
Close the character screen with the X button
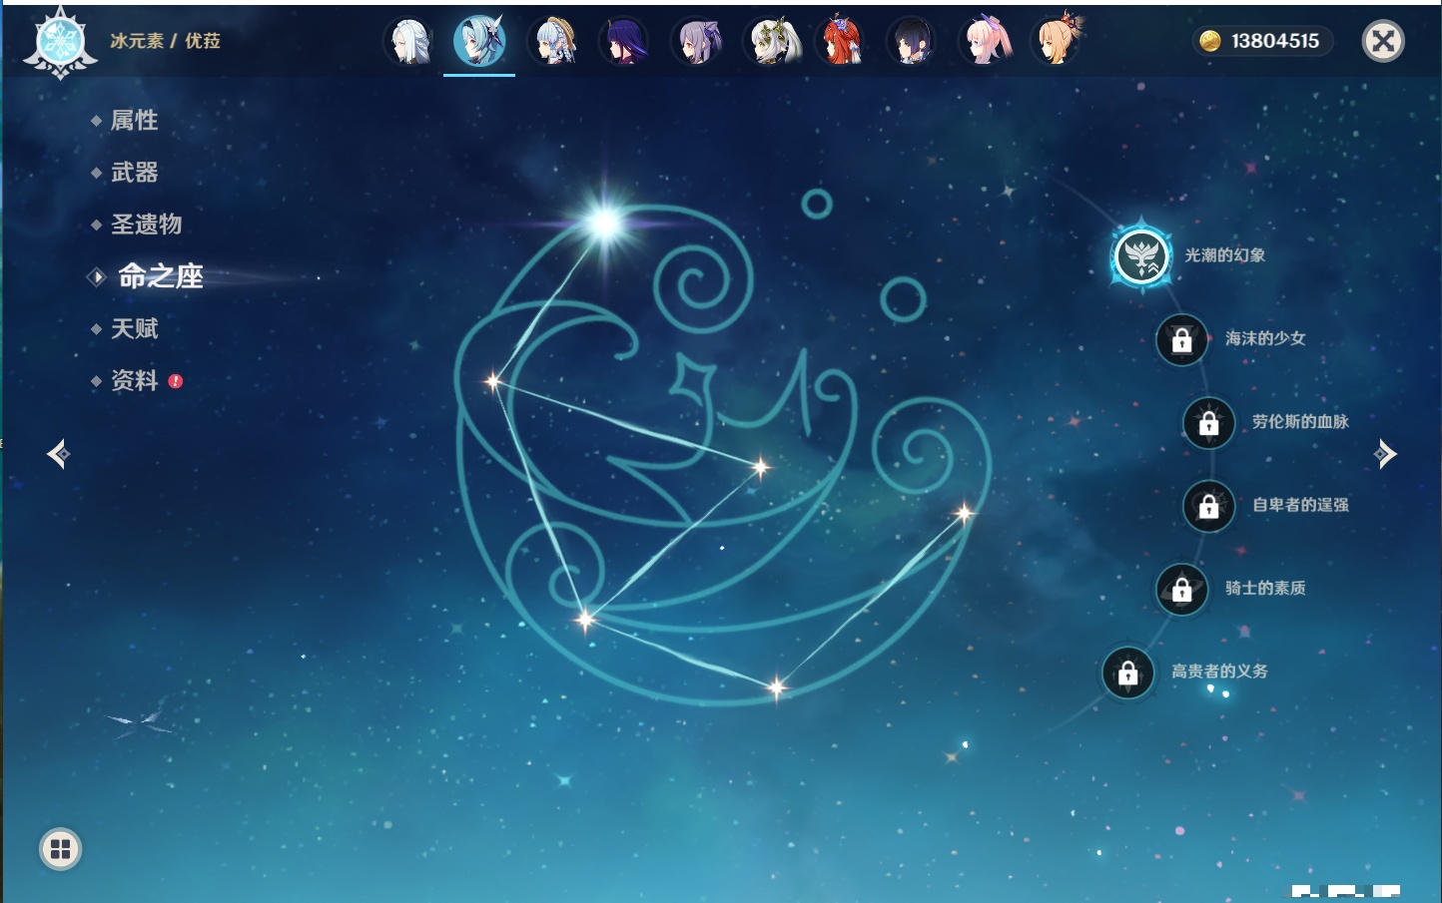(x=1384, y=41)
